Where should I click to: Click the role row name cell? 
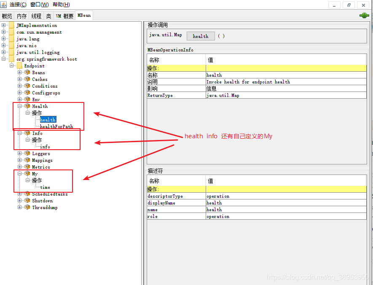(x=176, y=216)
